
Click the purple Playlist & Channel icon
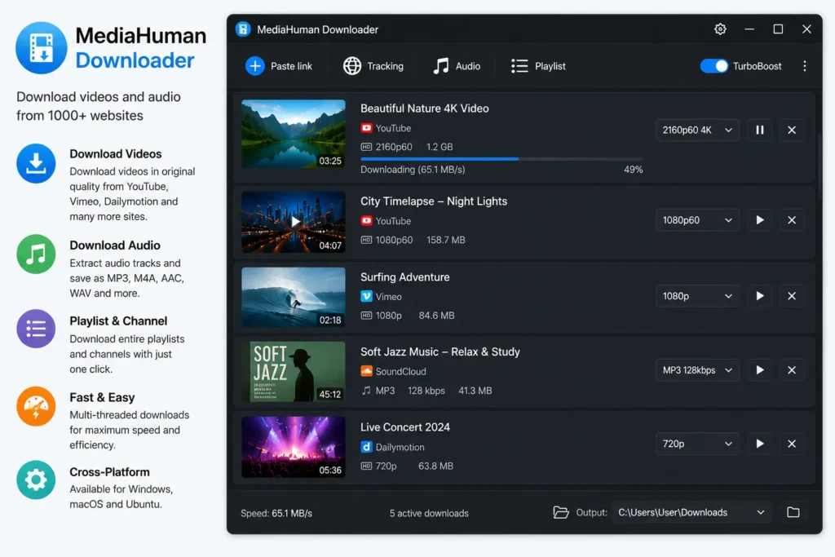pyautogui.click(x=36, y=329)
